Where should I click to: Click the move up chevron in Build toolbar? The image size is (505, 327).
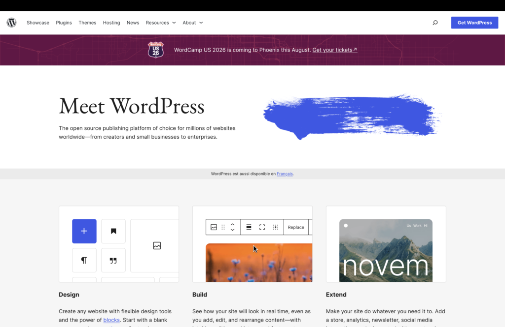coord(233,225)
